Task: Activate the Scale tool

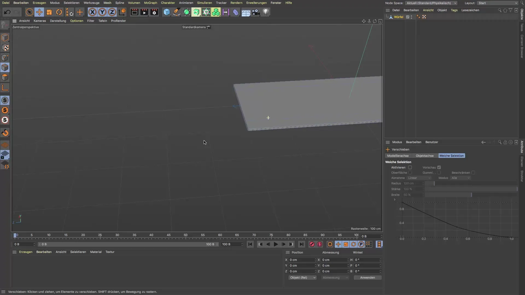Action: [49, 12]
